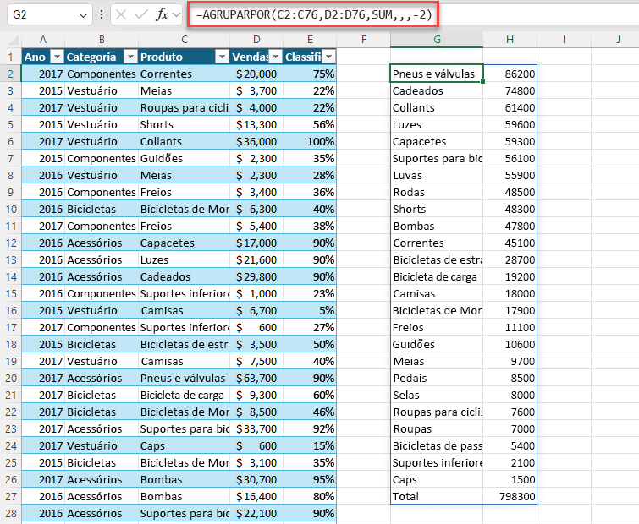
Task: Select column J header
Action: (618, 40)
